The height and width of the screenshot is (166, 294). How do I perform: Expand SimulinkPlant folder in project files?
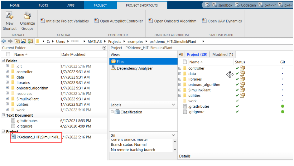click(180, 90)
